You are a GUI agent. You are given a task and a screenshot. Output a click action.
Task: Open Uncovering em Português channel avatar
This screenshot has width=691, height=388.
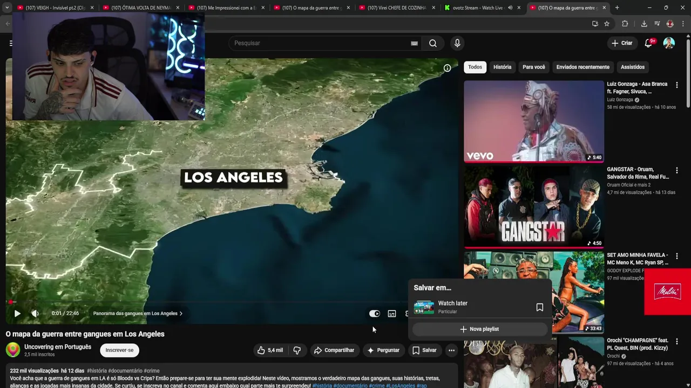tap(13, 350)
